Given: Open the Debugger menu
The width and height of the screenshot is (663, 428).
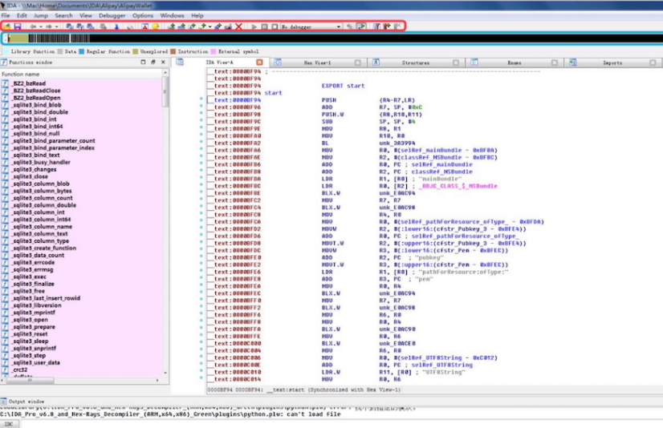Looking at the screenshot, I should [112, 15].
